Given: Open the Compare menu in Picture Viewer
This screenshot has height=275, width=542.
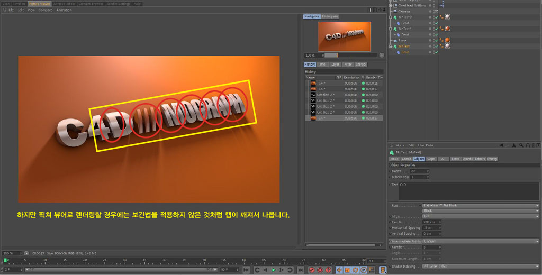Looking at the screenshot, I should click(x=46, y=10).
